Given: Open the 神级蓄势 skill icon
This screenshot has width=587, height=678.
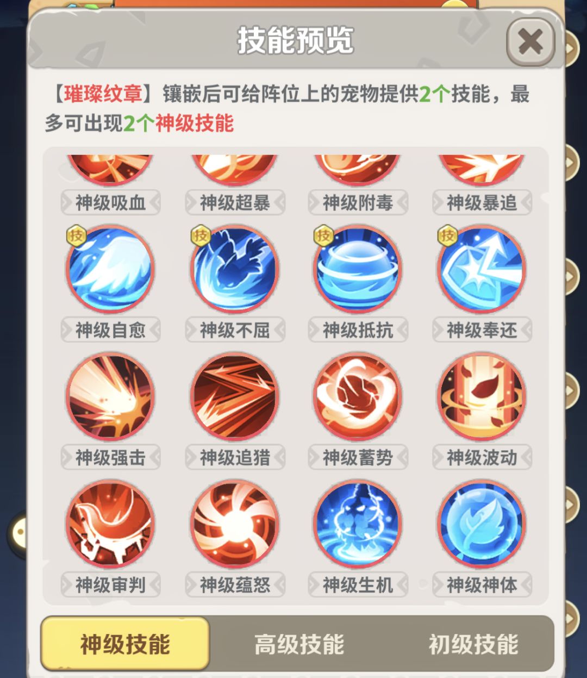Looking at the screenshot, I should (x=358, y=397).
